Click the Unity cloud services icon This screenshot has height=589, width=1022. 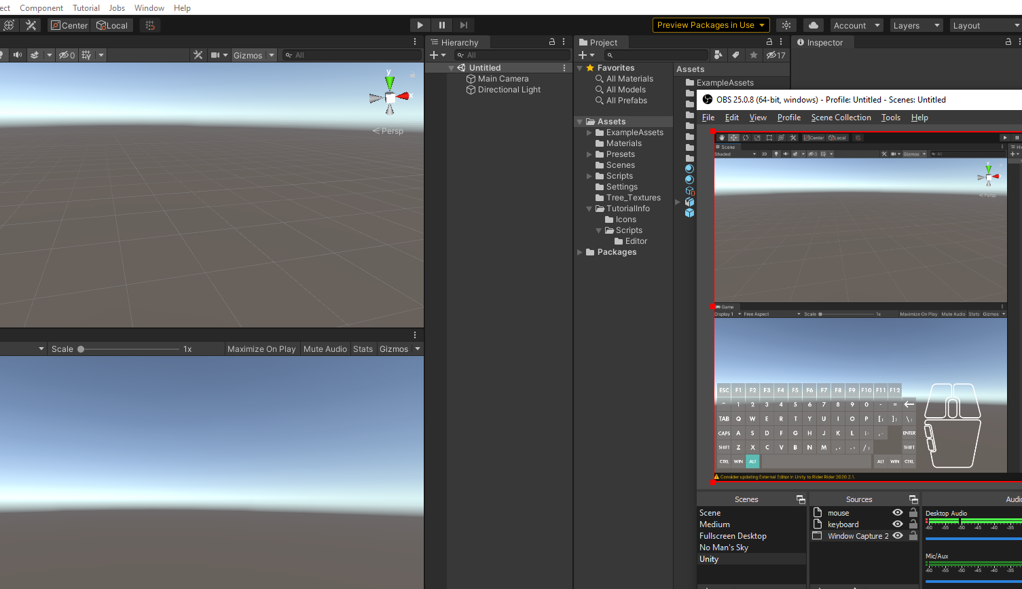813,24
